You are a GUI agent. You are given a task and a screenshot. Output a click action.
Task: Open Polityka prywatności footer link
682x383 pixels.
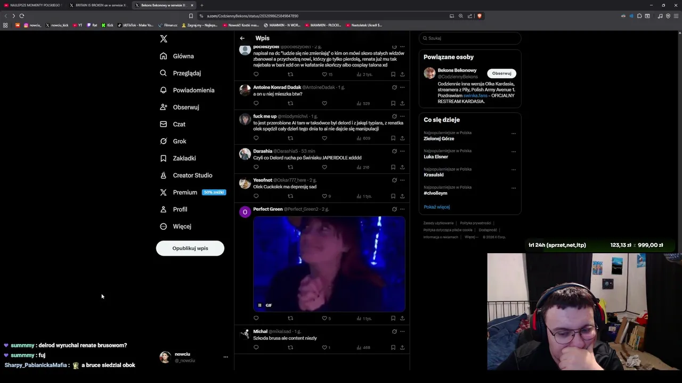(x=475, y=223)
